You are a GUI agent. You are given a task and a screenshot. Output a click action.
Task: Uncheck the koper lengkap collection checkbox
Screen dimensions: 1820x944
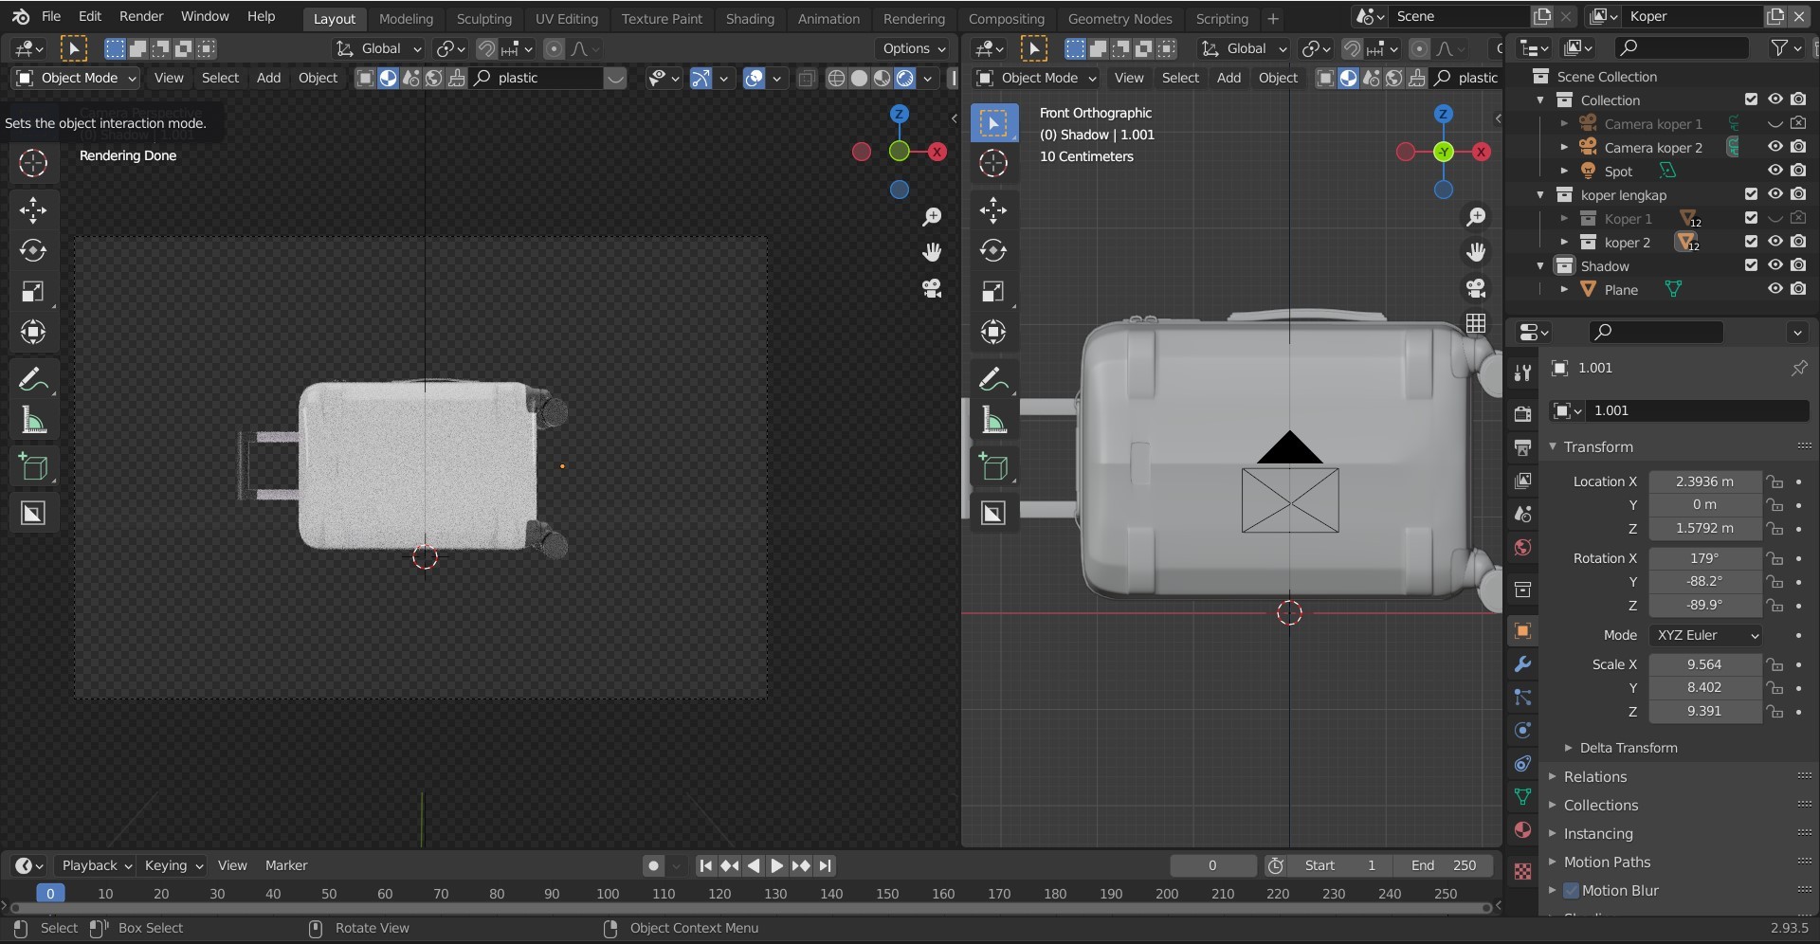pyautogui.click(x=1751, y=194)
